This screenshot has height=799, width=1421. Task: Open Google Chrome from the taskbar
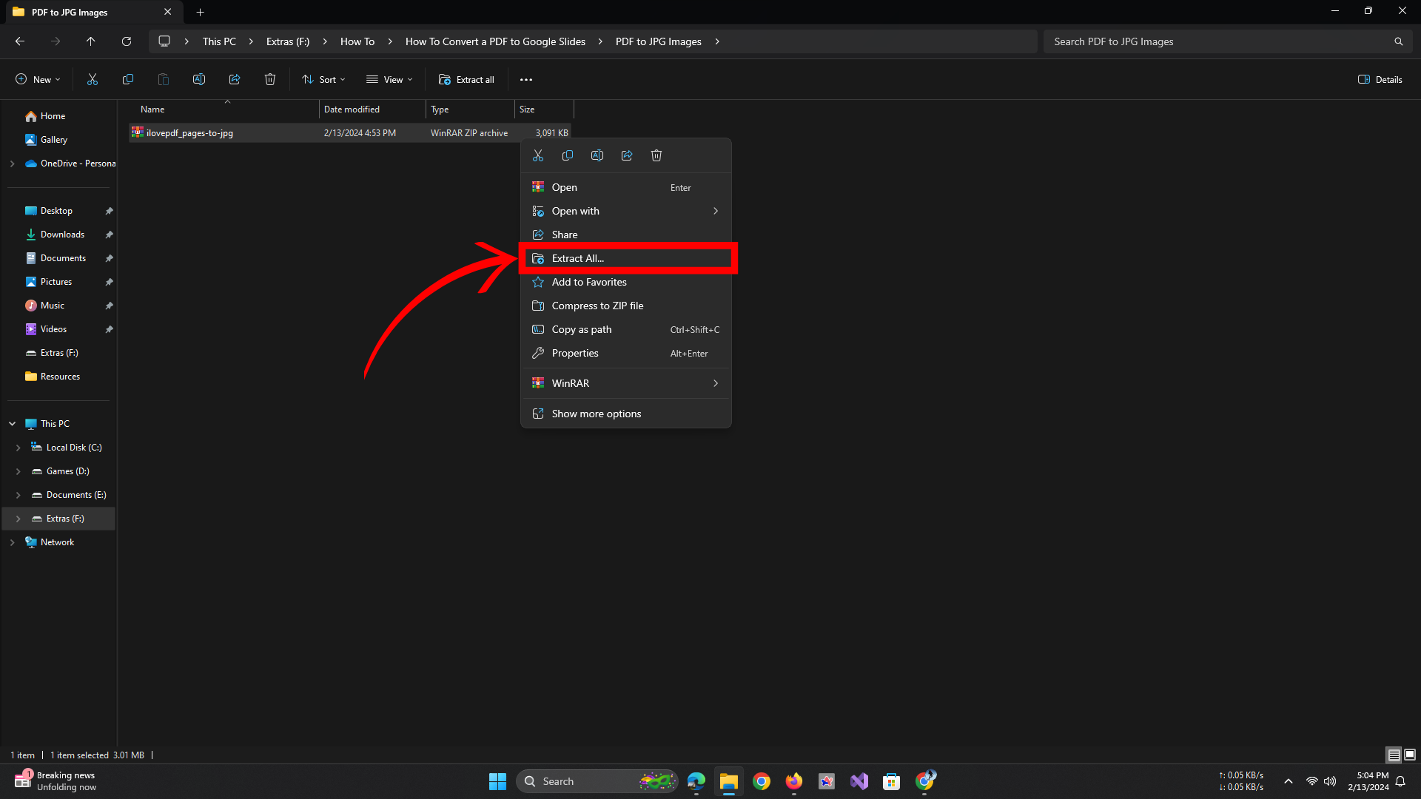tap(762, 781)
